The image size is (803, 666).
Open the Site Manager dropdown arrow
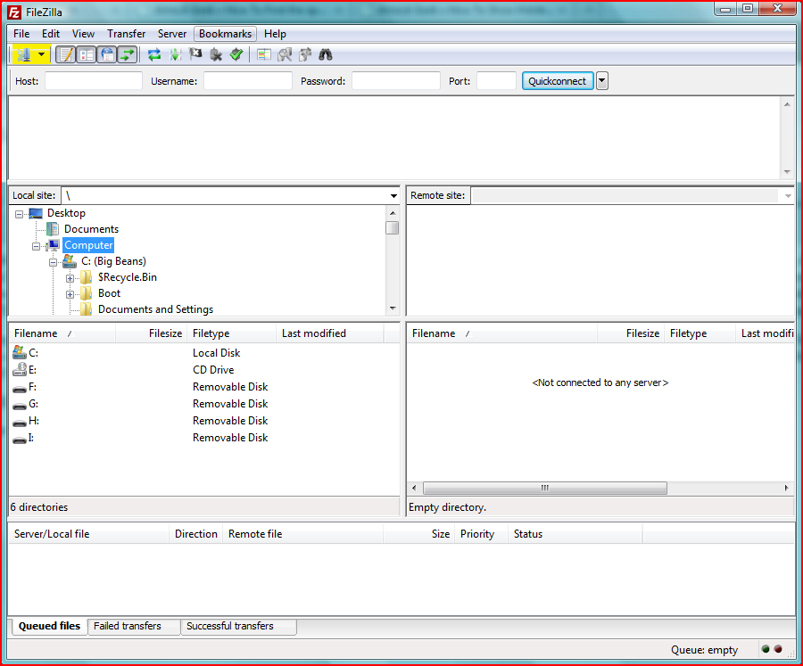41,54
